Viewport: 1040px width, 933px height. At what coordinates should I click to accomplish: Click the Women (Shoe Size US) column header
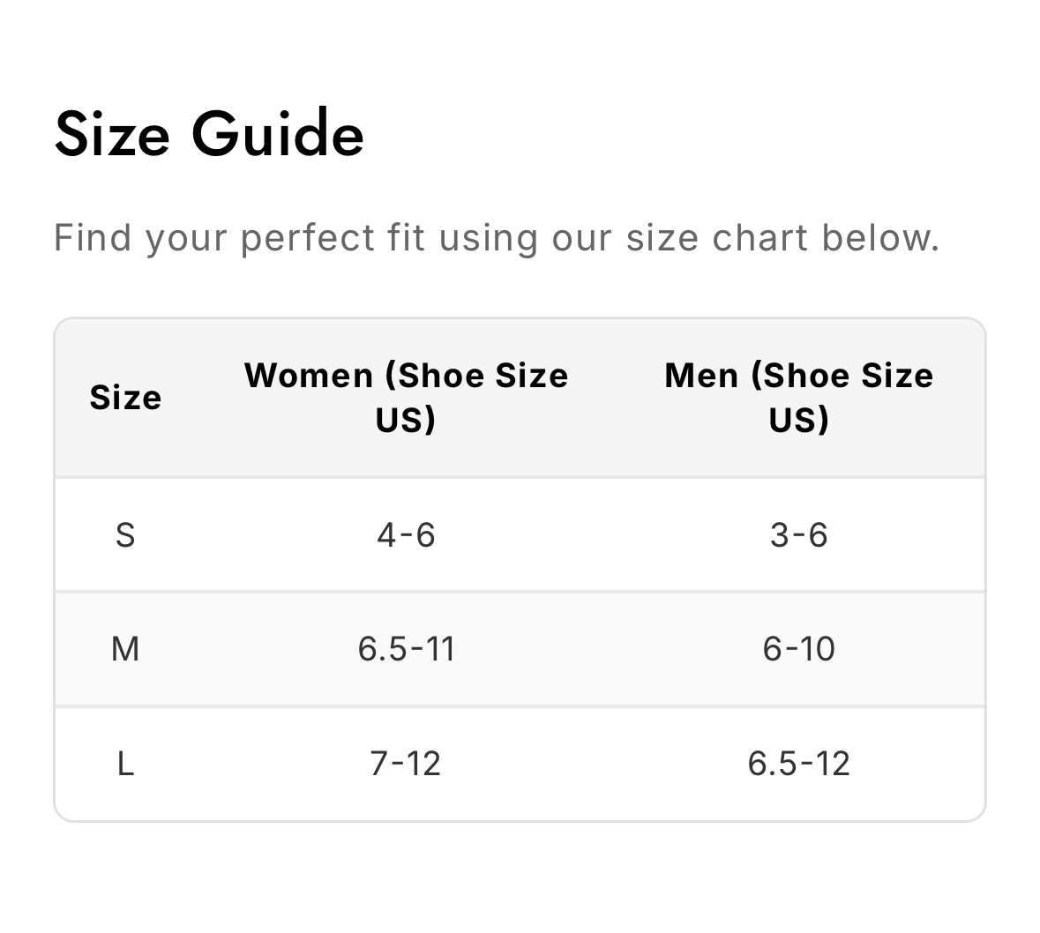406,397
